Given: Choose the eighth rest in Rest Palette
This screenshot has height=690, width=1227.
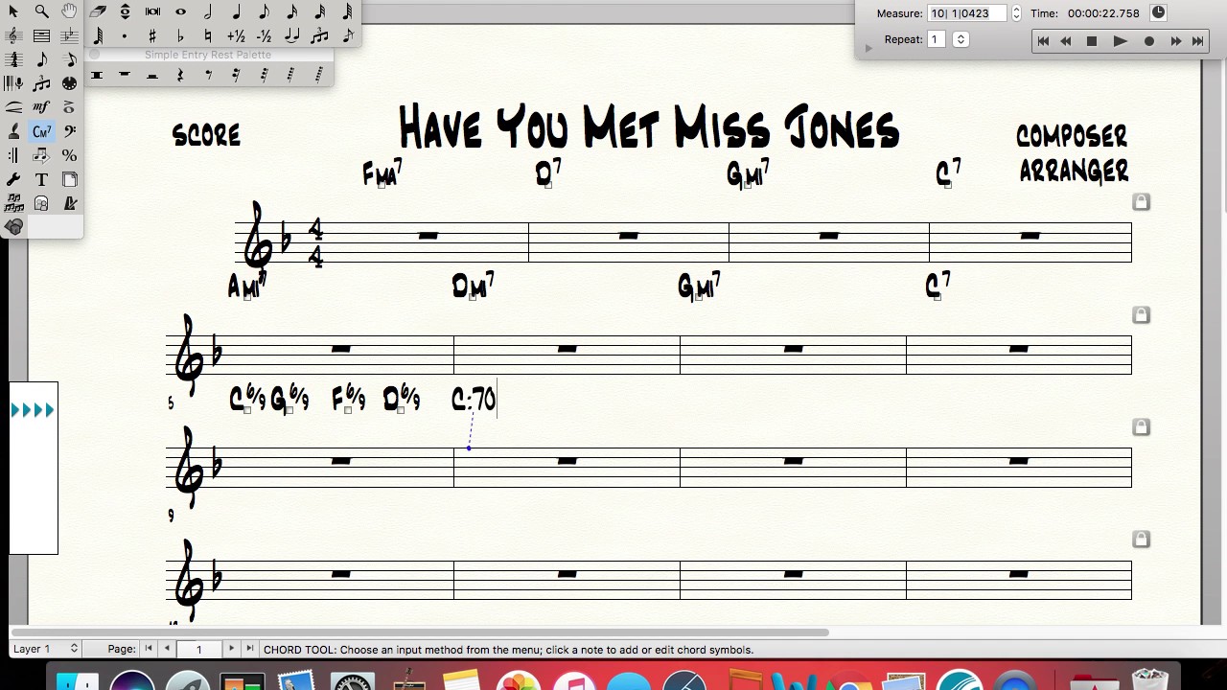Looking at the screenshot, I should click(208, 75).
